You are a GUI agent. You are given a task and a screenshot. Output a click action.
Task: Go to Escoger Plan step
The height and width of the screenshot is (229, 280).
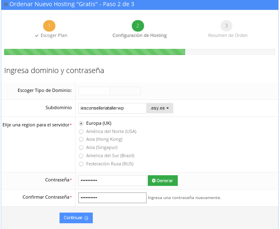coord(54,35)
